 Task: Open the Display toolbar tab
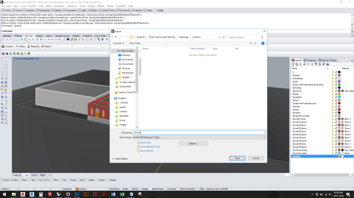click(39, 35)
